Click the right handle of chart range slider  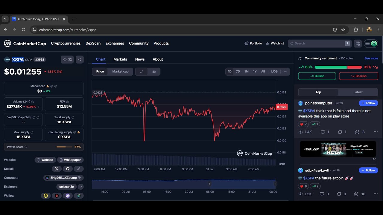[275, 184]
